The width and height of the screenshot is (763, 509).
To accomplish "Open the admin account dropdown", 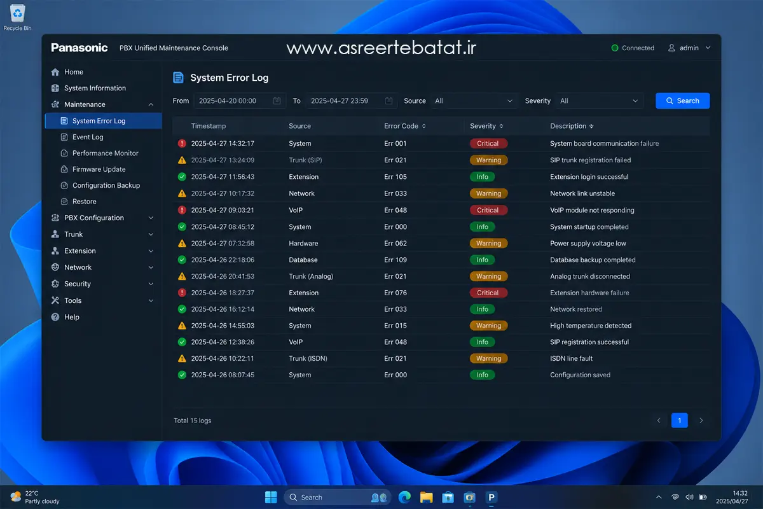I will coord(689,48).
